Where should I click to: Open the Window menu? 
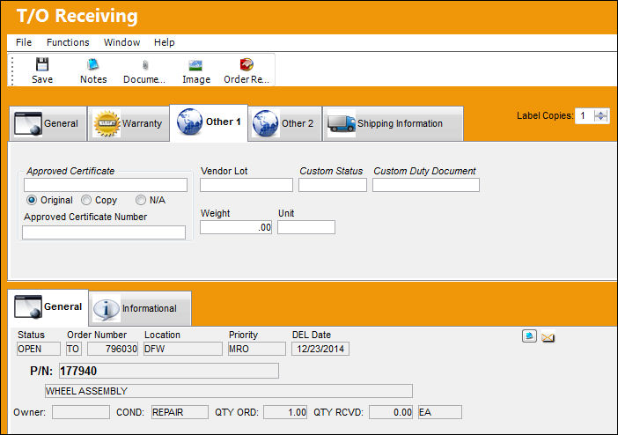[121, 42]
